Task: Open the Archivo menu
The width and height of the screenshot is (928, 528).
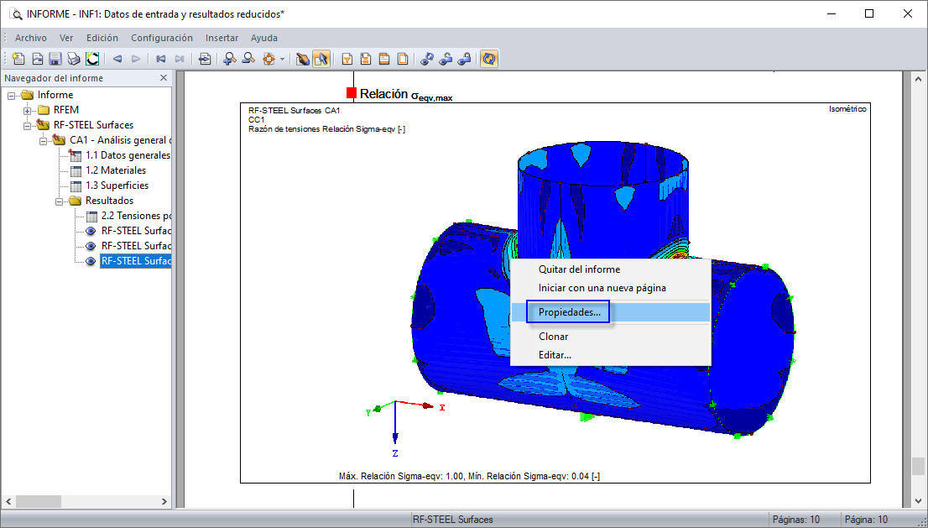Action: tap(31, 38)
